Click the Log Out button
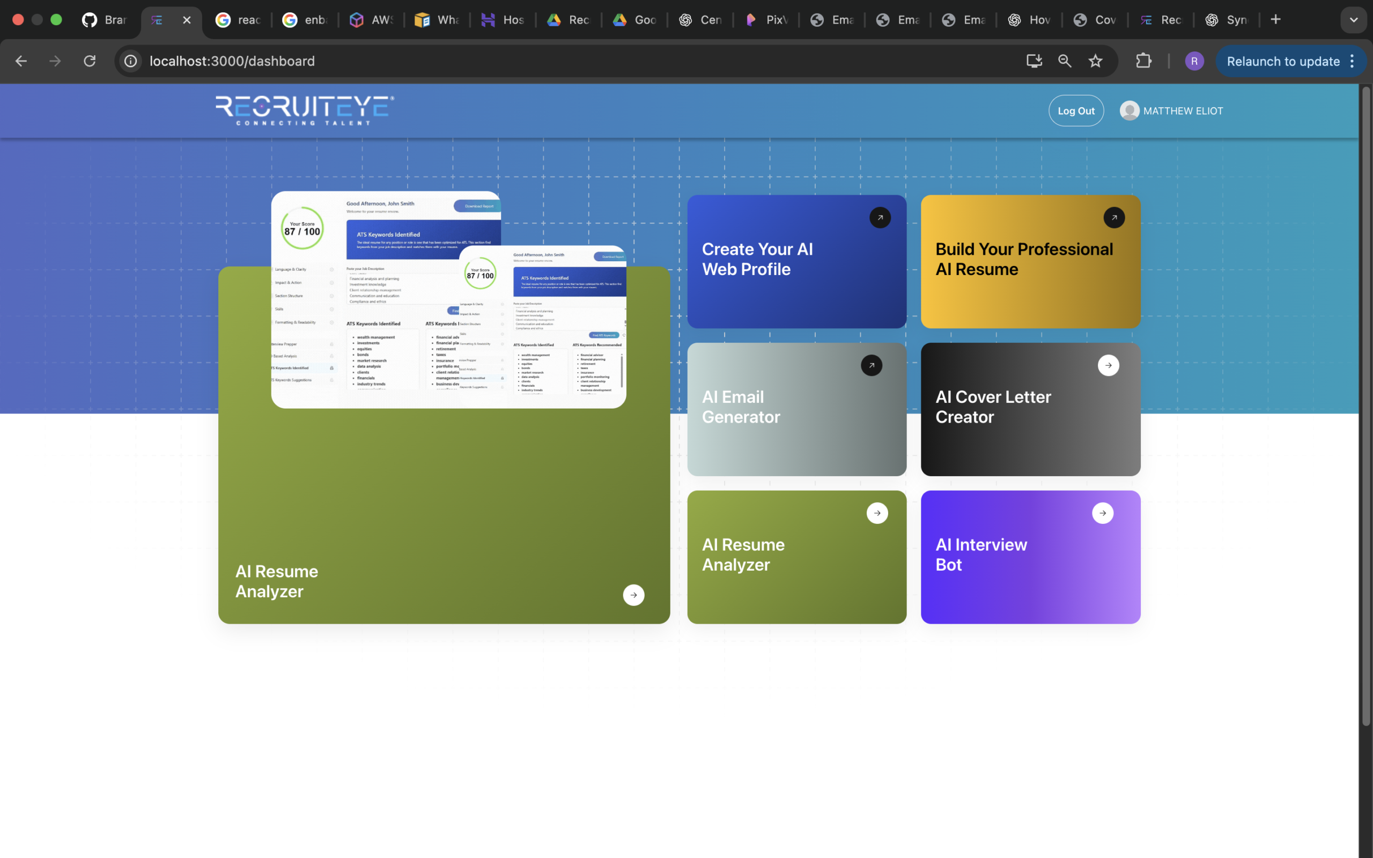The image size is (1373, 858). click(x=1076, y=110)
